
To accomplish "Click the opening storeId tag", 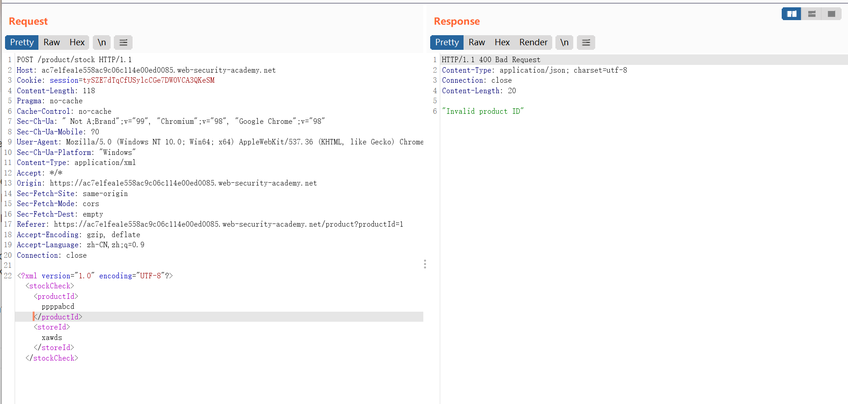I will [x=52, y=327].
